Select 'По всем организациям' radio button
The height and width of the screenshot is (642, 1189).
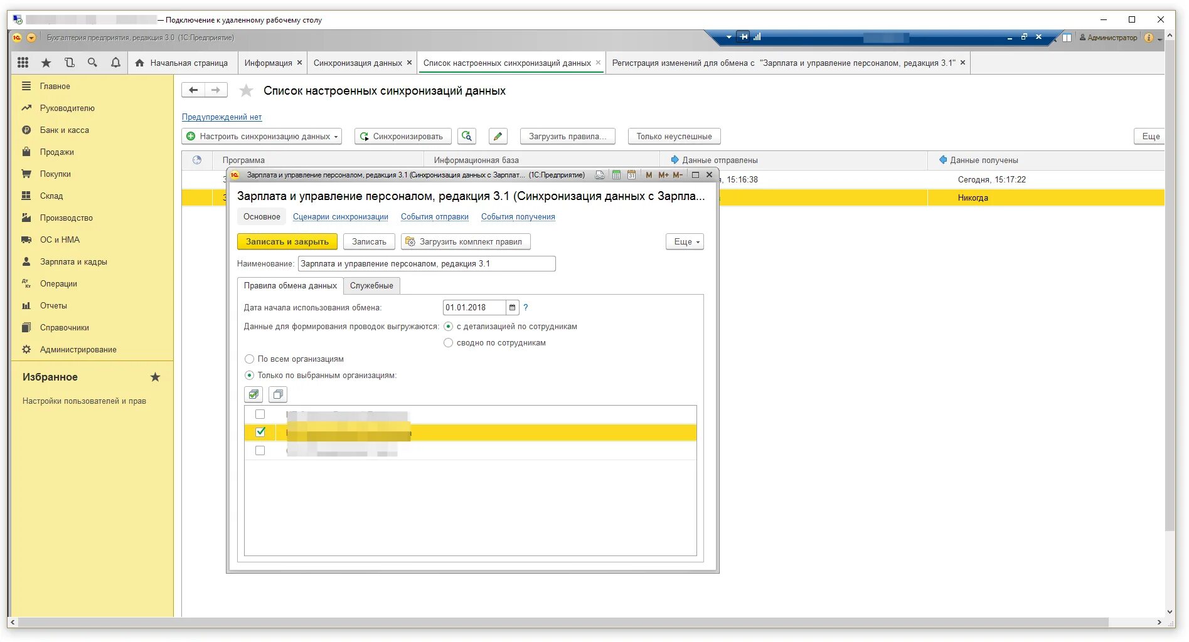(249, 359)
